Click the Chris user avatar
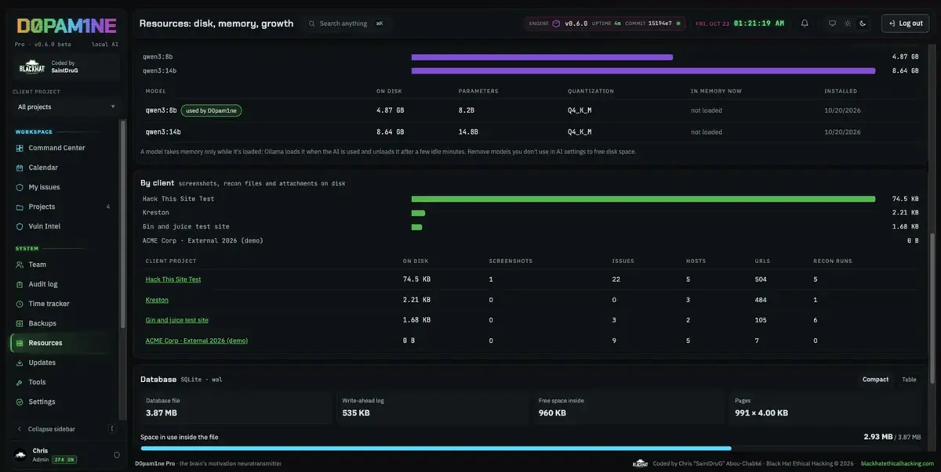Viewport: 941px width, 472px height. pos(20,454)
